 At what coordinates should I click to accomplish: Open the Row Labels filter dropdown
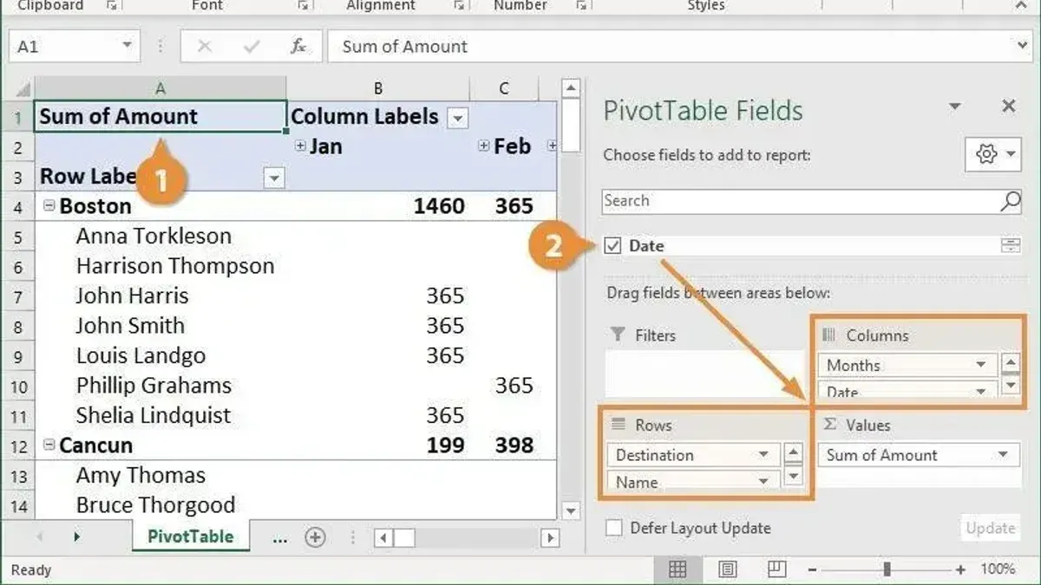coord(274,178)
